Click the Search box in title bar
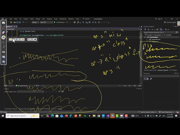This screenshot has width=180, height=135. point(87,19)
